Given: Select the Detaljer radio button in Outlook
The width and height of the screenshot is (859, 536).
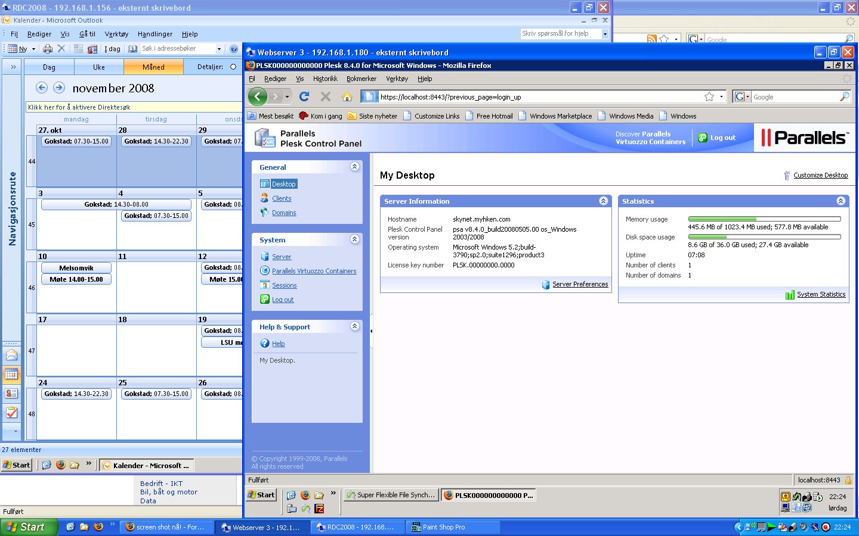Looking at the screenshot, I should click(233, 67).
